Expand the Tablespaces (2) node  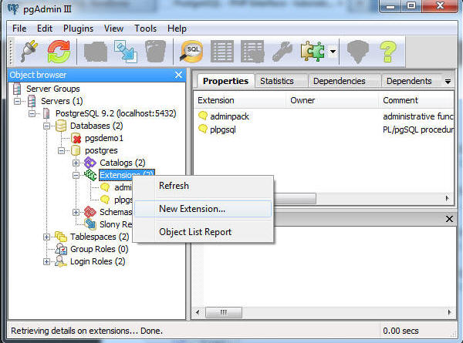(x=46, y=237)
